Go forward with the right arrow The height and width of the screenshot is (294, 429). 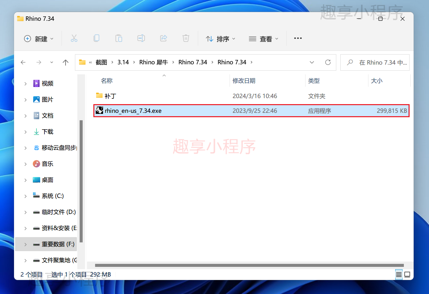pyautogui.click(x=39, y=62)
